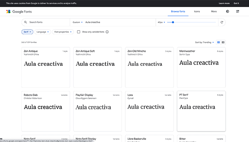Click Learn more in cookie banner
Image resolution: width=249 pixels, height=142 pixels.
(x=224, y=3)
